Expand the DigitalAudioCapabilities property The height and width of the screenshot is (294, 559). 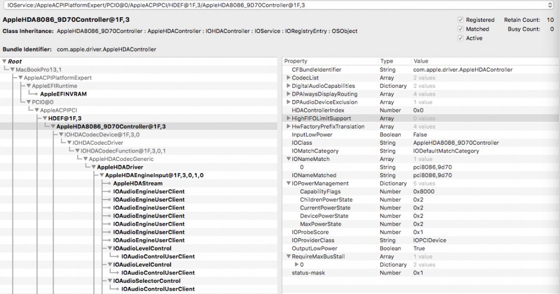point(288,86)
